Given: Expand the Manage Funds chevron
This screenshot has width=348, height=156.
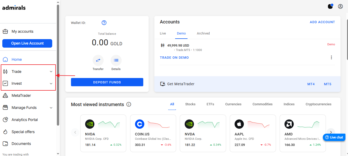Looking at the screenshot, I should click(51, 108).
